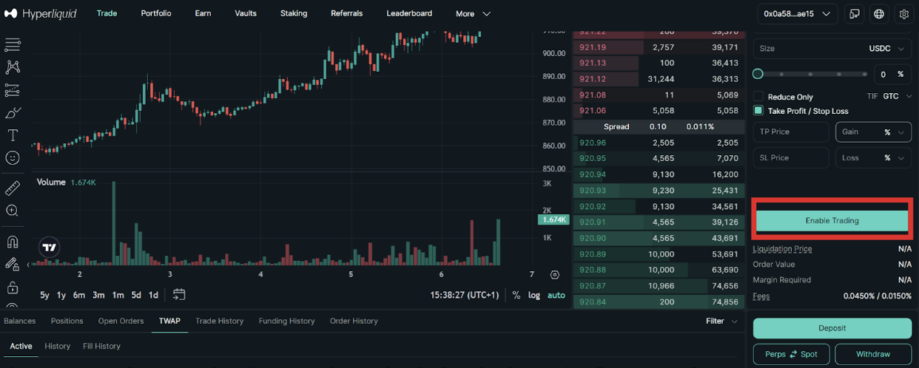Screen dimensions: 919x368
Task: Uncheck Take Profit / Stop Loss
Action: 758,111
